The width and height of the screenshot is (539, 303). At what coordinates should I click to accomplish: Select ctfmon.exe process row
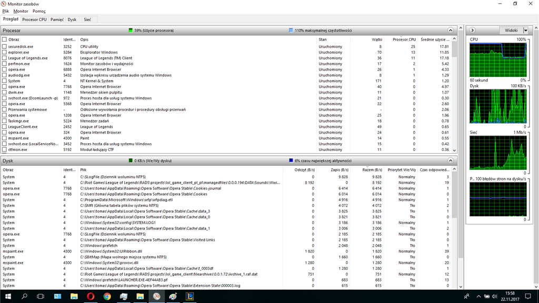click(x=227, y=150)
